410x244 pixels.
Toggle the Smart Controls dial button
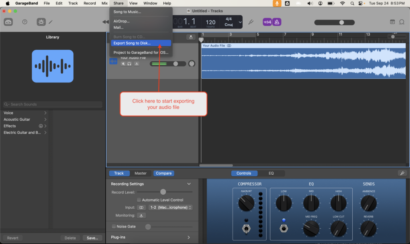[41, 22]
